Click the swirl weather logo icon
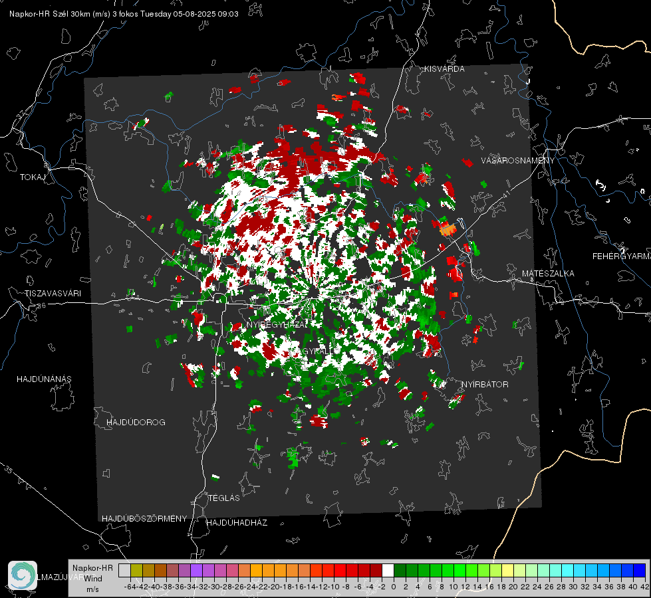Viewport: 651px width, 598px height. 23,575
